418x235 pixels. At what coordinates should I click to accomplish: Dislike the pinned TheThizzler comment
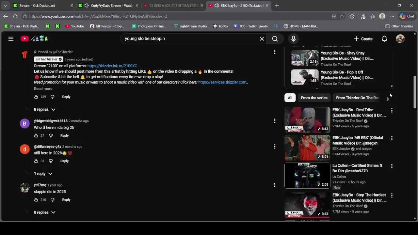[x=52, y=97]
